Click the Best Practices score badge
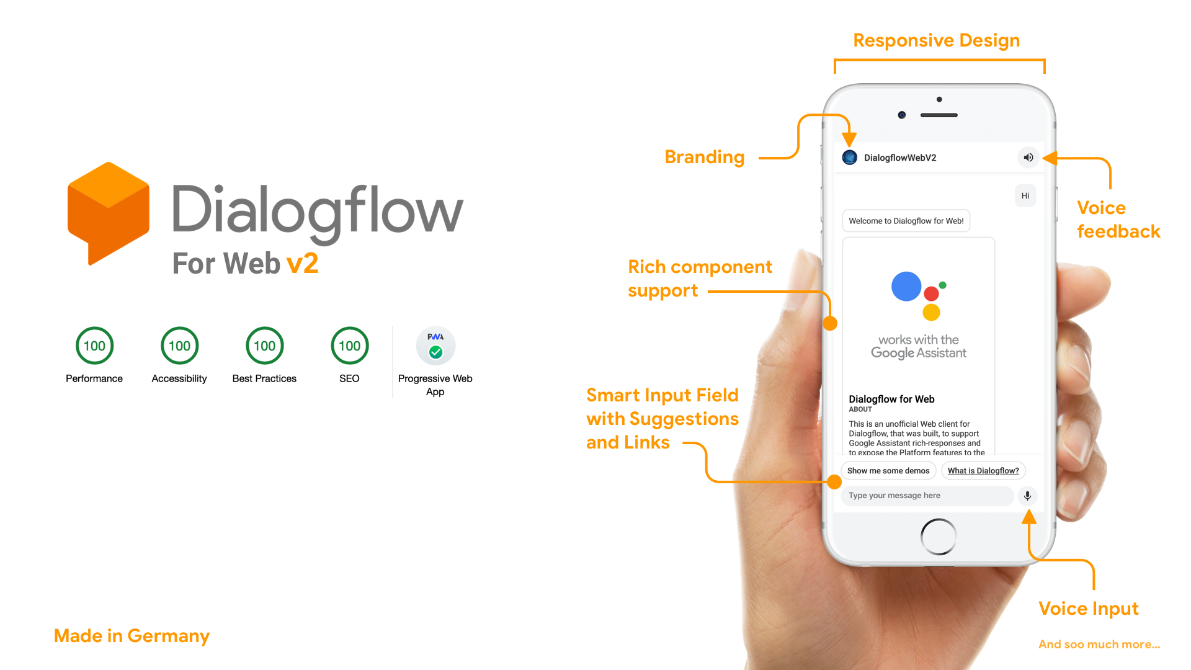1191x670 pixels. pyautogui.click(x=264, y=345)
